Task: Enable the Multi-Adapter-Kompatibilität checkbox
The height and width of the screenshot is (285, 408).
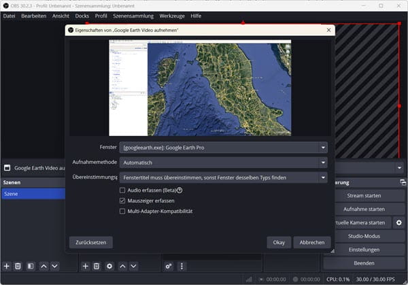Action: point(122,212)
